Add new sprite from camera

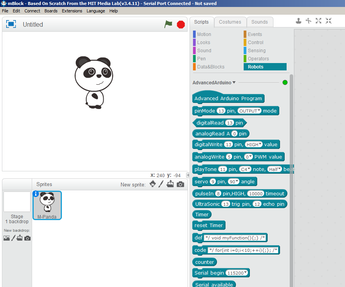click(x=180, y=184)
